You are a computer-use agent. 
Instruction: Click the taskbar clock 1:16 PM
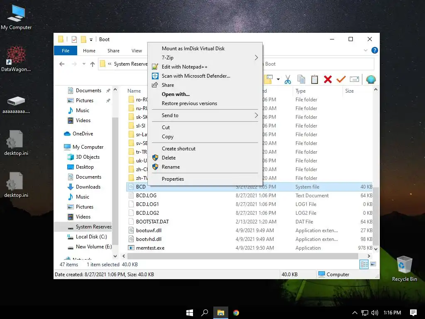[x=392, y=313]
